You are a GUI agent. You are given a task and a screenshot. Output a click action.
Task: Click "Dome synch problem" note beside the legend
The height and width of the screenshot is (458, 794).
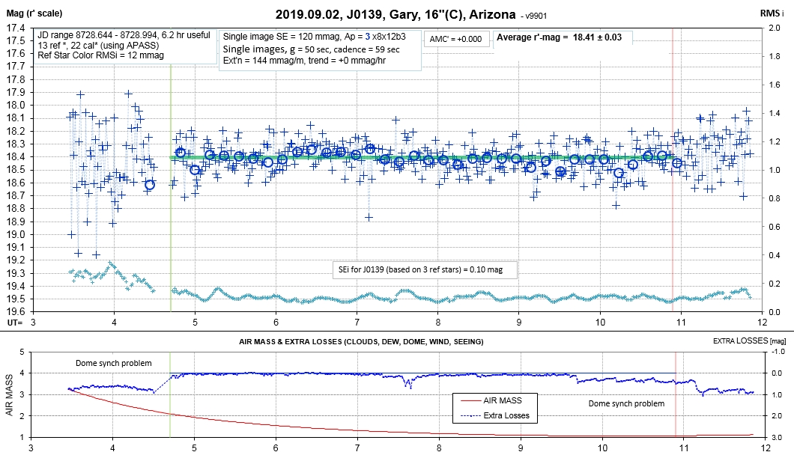[626, 403]
